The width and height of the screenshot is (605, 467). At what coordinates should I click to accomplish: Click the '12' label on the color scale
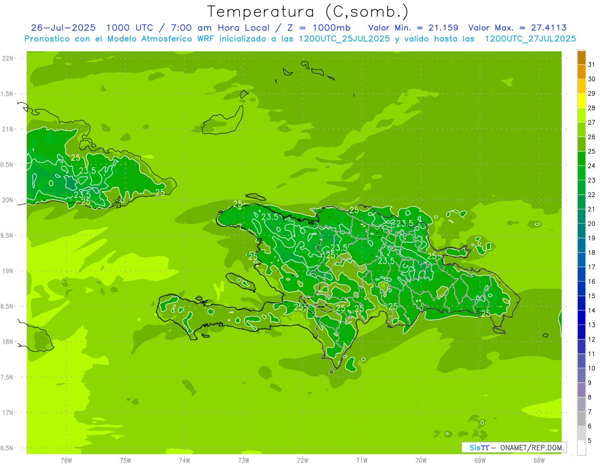(x=592, y=340)
